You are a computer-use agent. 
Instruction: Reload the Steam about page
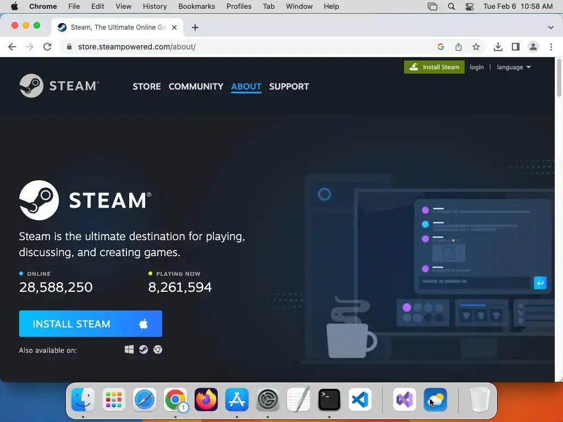tap(47, 47)
